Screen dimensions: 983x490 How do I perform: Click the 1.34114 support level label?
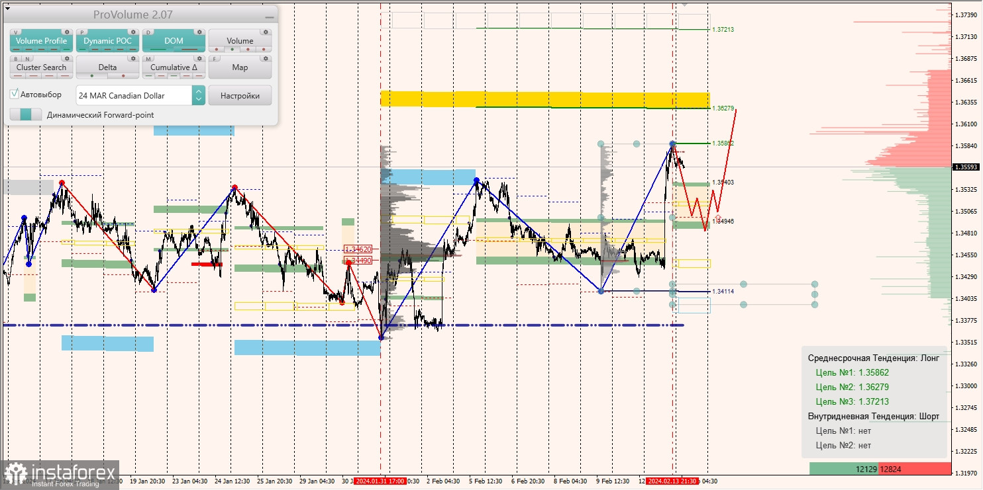[x=723, y=291]
